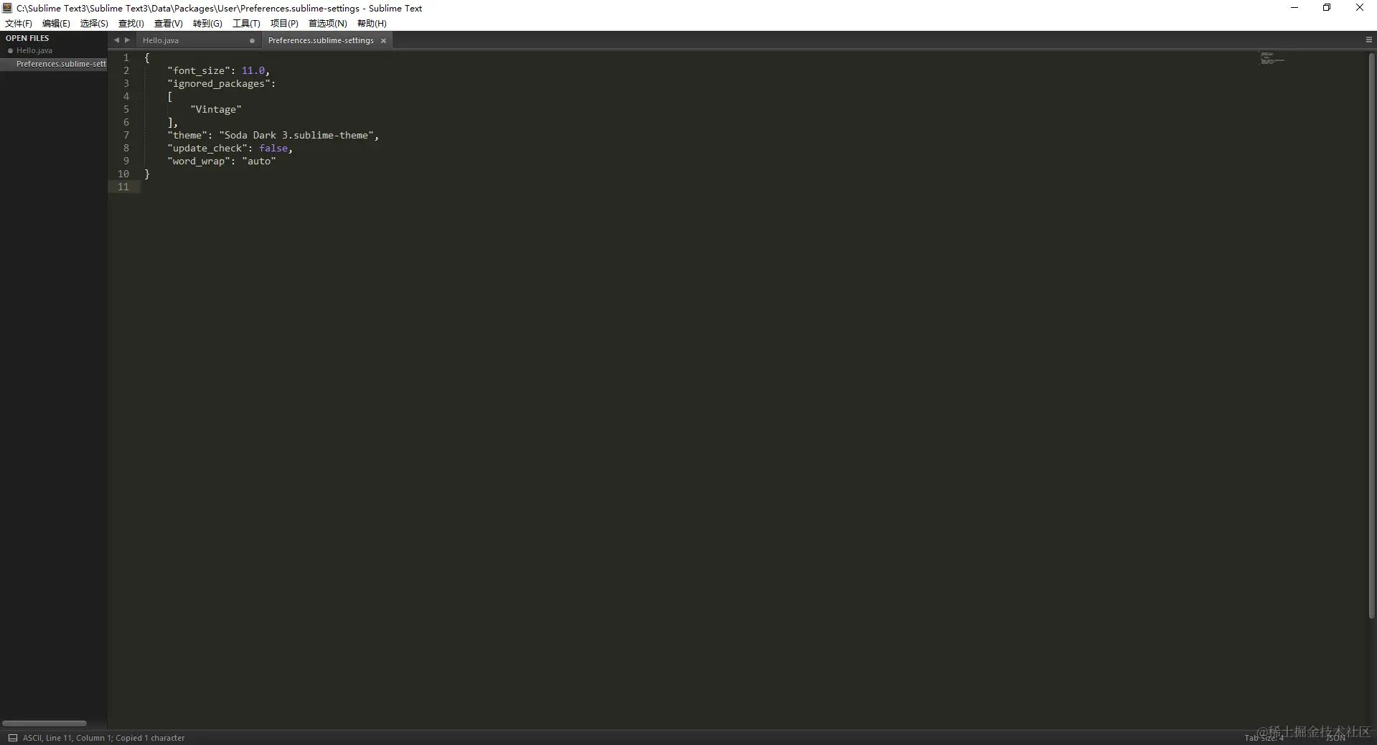1377x745 pixels.
Task: Click the Sublime Text logo in the title bar
Action: (x=7, y=8)
